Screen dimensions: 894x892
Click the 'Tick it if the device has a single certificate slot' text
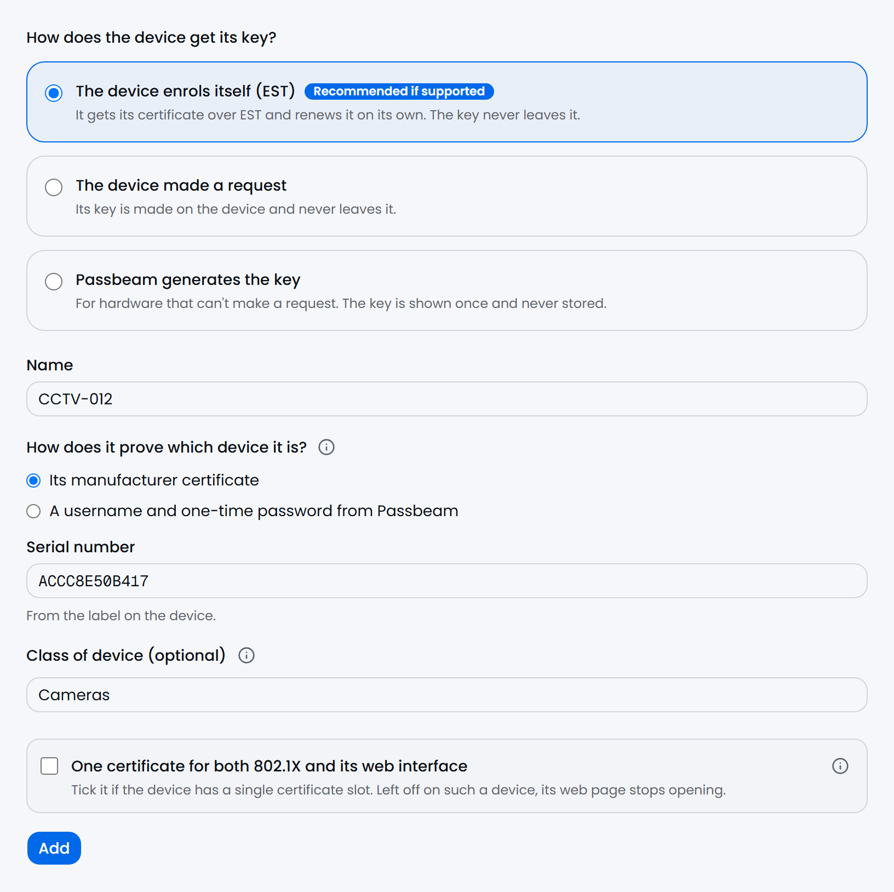(x=398, y=790)
